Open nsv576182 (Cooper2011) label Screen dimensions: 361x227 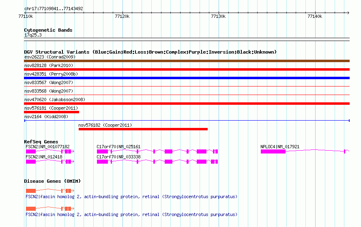click(105, 125)
